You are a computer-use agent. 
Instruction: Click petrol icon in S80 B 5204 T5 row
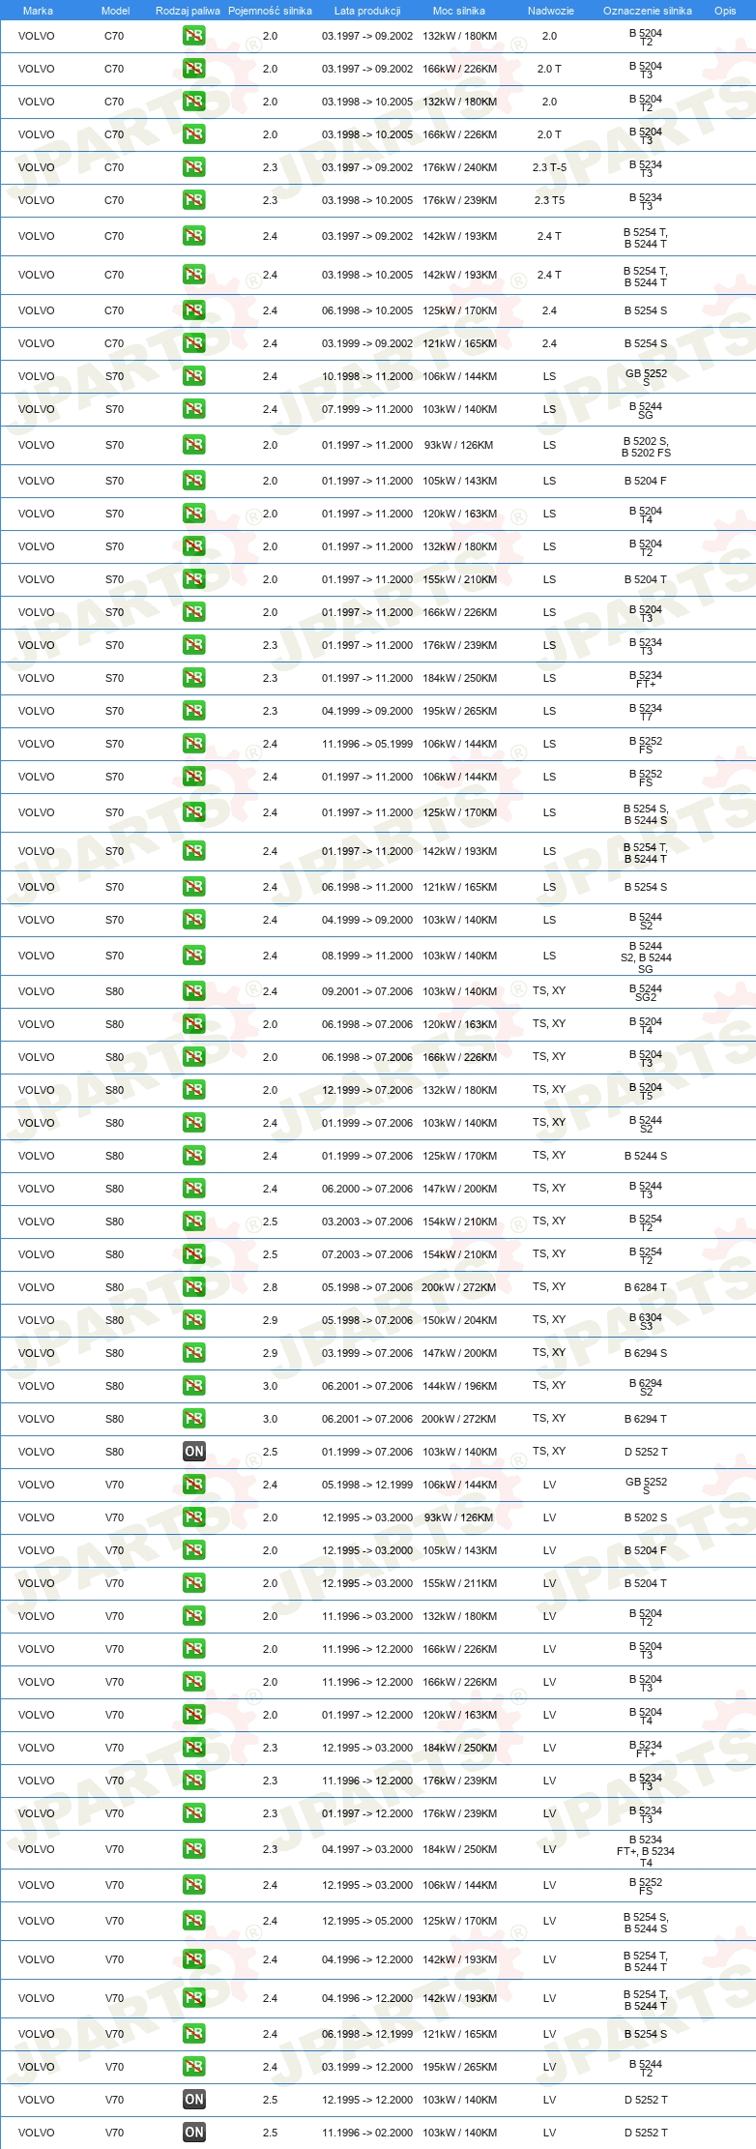pyautogui.click(x=193, y=1090)
